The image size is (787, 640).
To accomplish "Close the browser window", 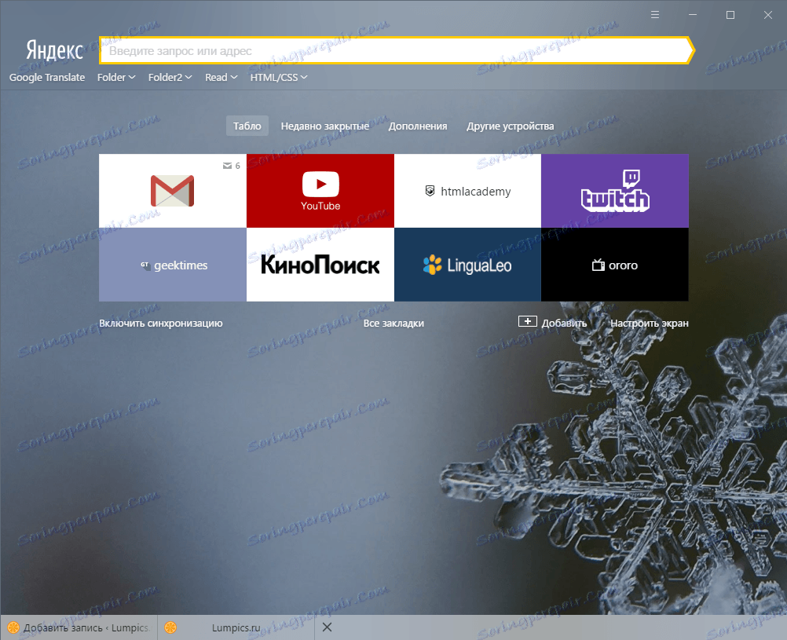I will [768, 15].
